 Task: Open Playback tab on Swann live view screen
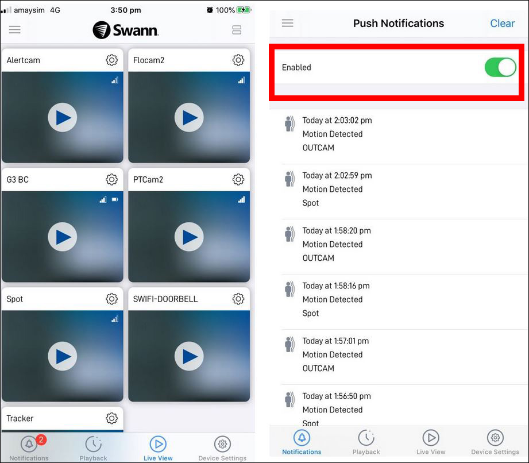[x=94, y=448]
